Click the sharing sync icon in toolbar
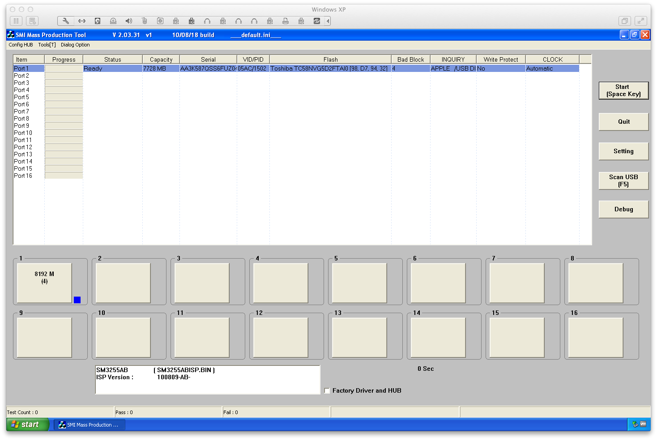Screen dimensions: 657x440 [317, 21]
